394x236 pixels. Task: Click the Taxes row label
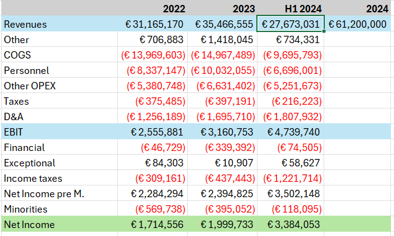click(16, 101)
